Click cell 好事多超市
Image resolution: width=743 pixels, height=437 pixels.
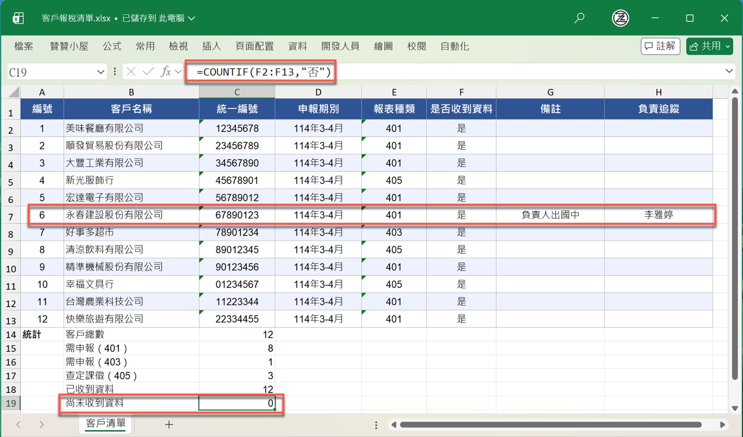click(x=131, y=232)
